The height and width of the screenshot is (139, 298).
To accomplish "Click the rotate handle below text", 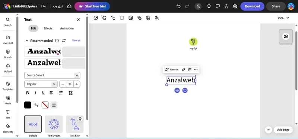I will point(185,90).
